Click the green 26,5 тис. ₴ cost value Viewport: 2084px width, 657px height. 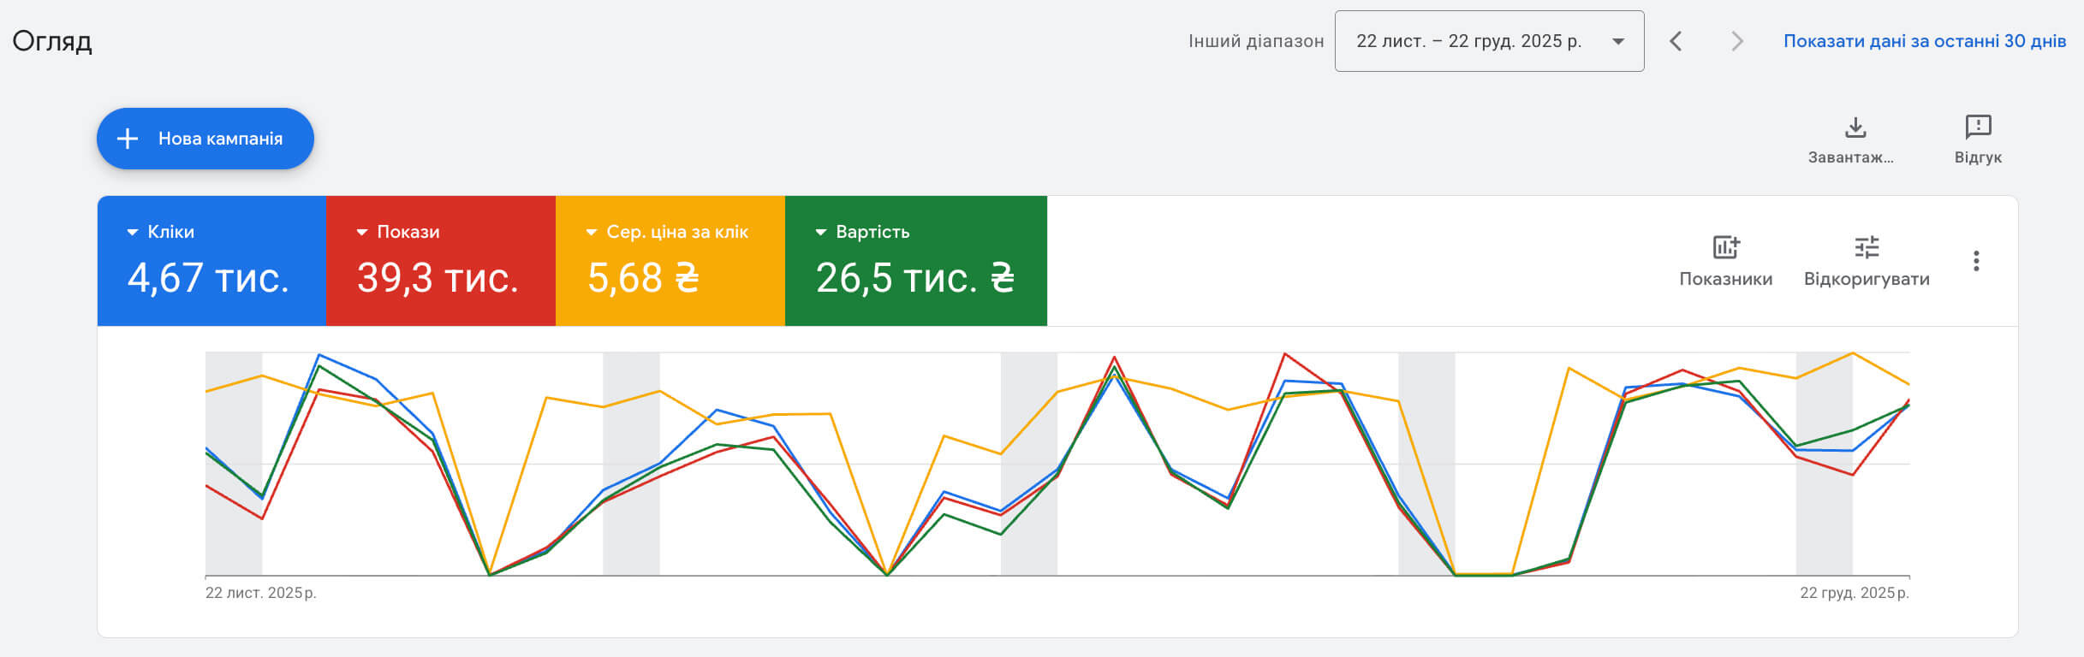(914, 278)
